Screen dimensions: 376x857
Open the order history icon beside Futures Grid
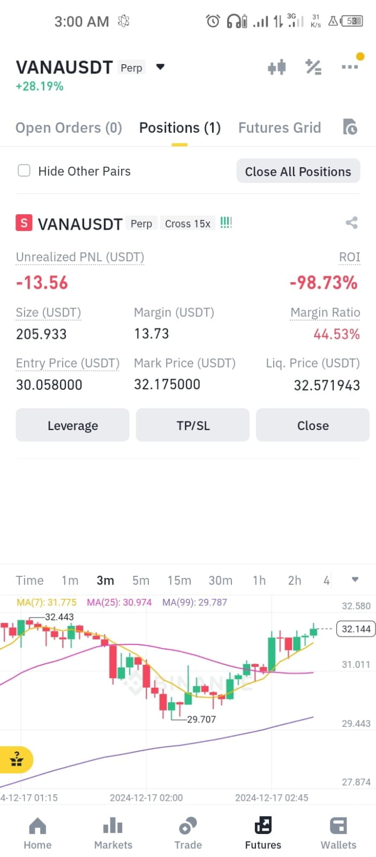click(x=350, y=127)
